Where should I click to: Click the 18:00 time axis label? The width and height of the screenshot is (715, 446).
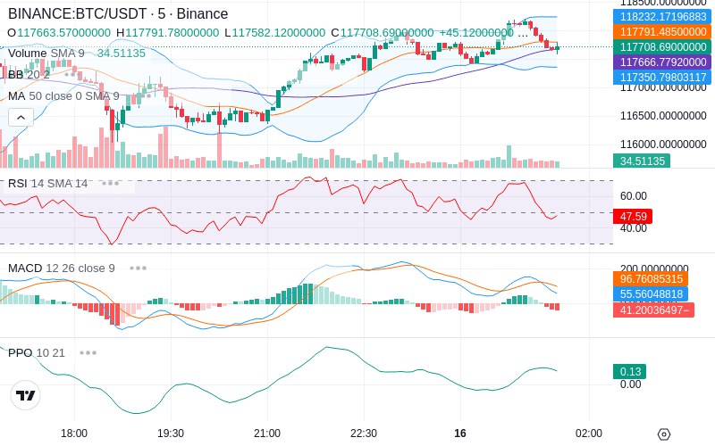pyautogui.click(x=74, y=434)
